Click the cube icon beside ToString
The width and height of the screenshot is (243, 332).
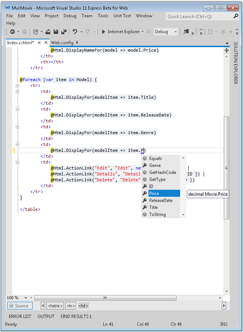point(145,214)
